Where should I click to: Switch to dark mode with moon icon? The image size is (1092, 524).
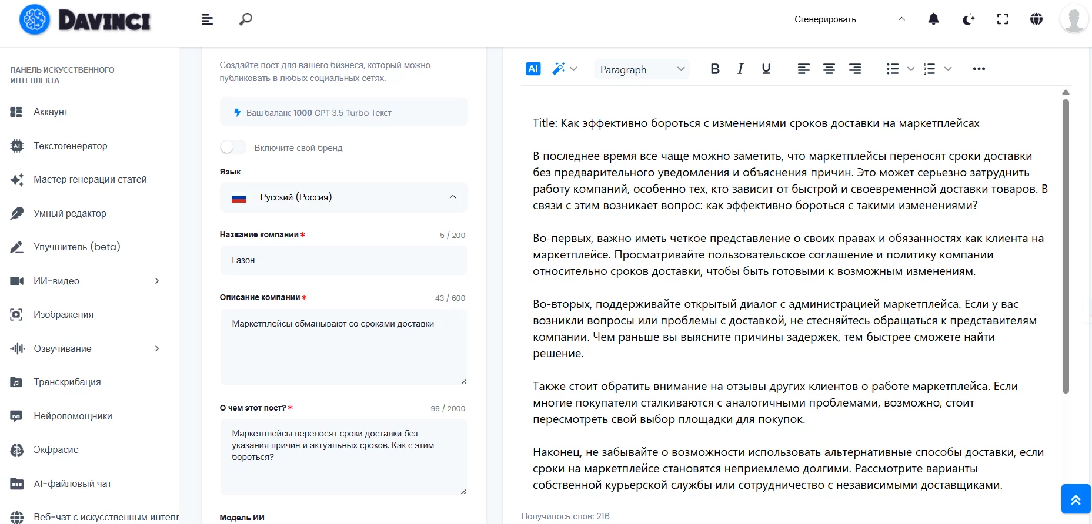(x=968, y=19)
